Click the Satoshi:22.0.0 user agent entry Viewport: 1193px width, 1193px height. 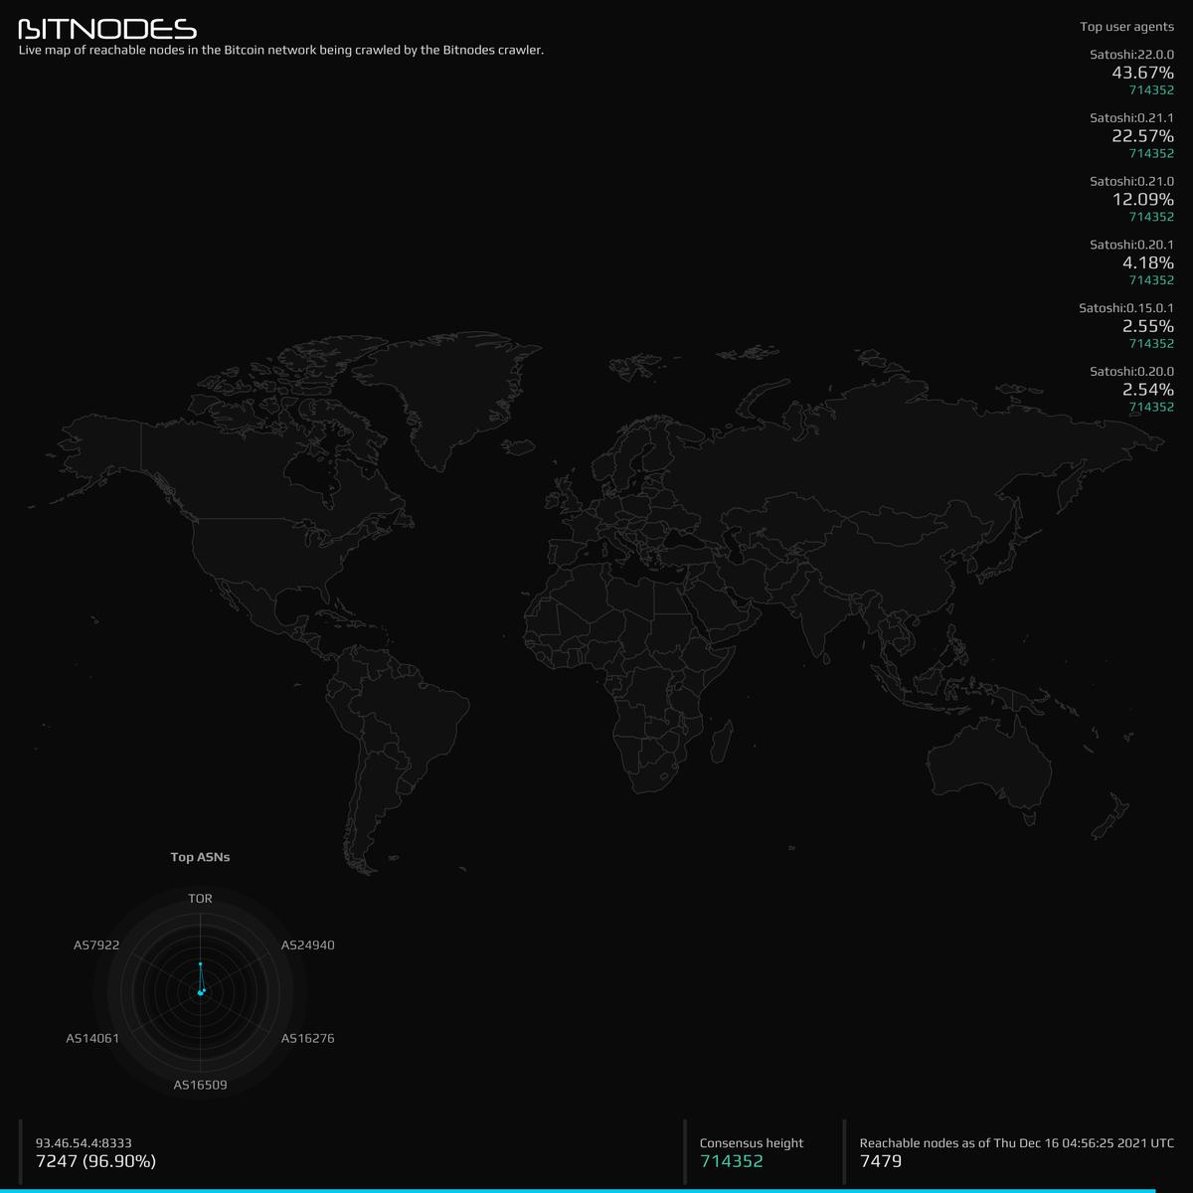(1132, 56)
